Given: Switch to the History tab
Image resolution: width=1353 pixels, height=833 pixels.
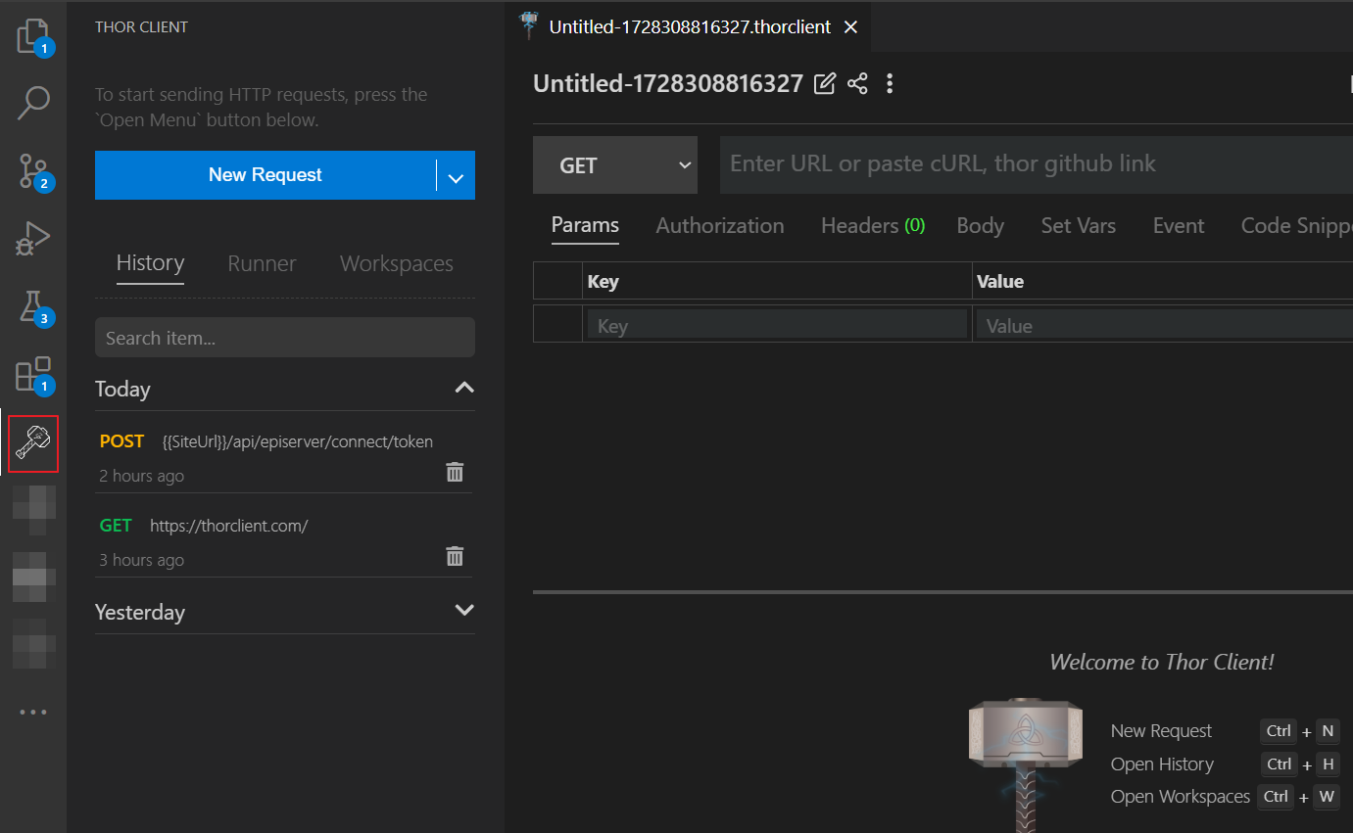Looking at the screenshot, I should coord(150,263).
